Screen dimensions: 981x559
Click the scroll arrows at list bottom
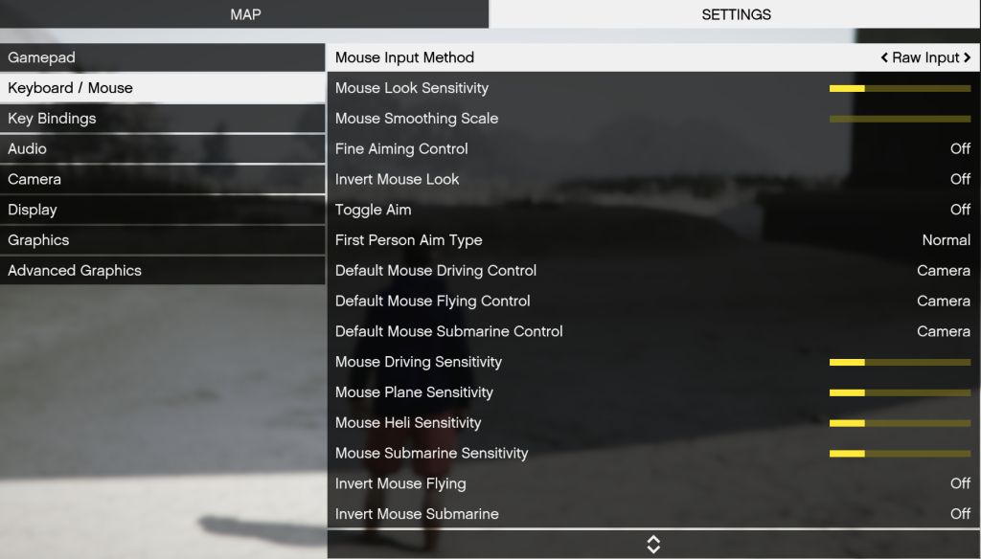pyautogui.click(x=653, y=545)
